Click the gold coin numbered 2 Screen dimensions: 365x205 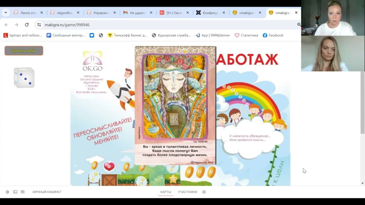click(x=200, y=172)
